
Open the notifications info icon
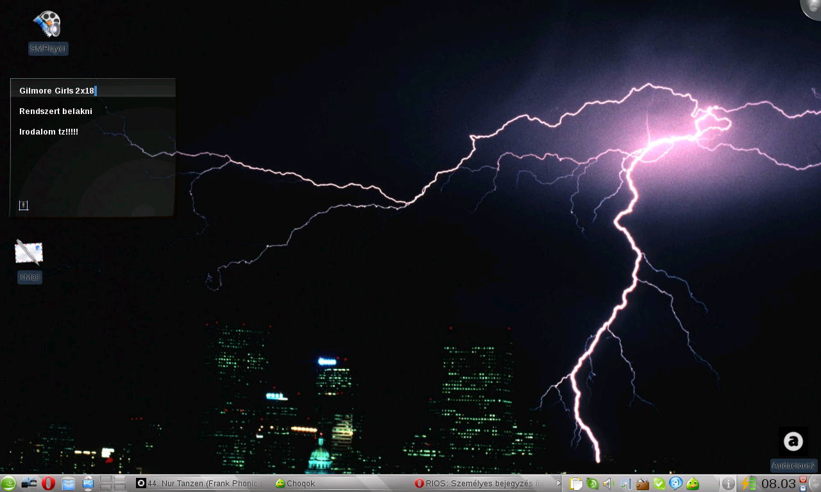tap(729, 484)
